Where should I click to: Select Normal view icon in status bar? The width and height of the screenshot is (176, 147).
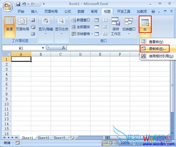click(x=106, y=143)
